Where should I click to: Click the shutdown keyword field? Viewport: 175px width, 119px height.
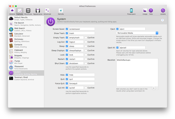[76, 63]
